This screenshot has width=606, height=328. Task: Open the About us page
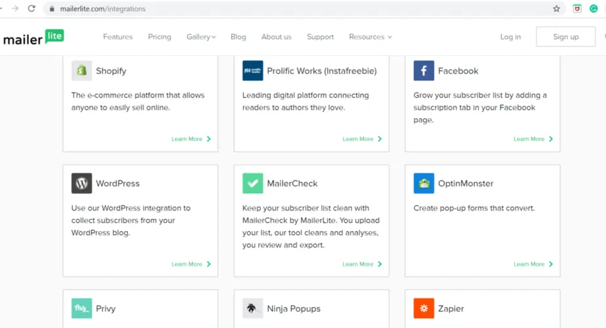(276, 37)
